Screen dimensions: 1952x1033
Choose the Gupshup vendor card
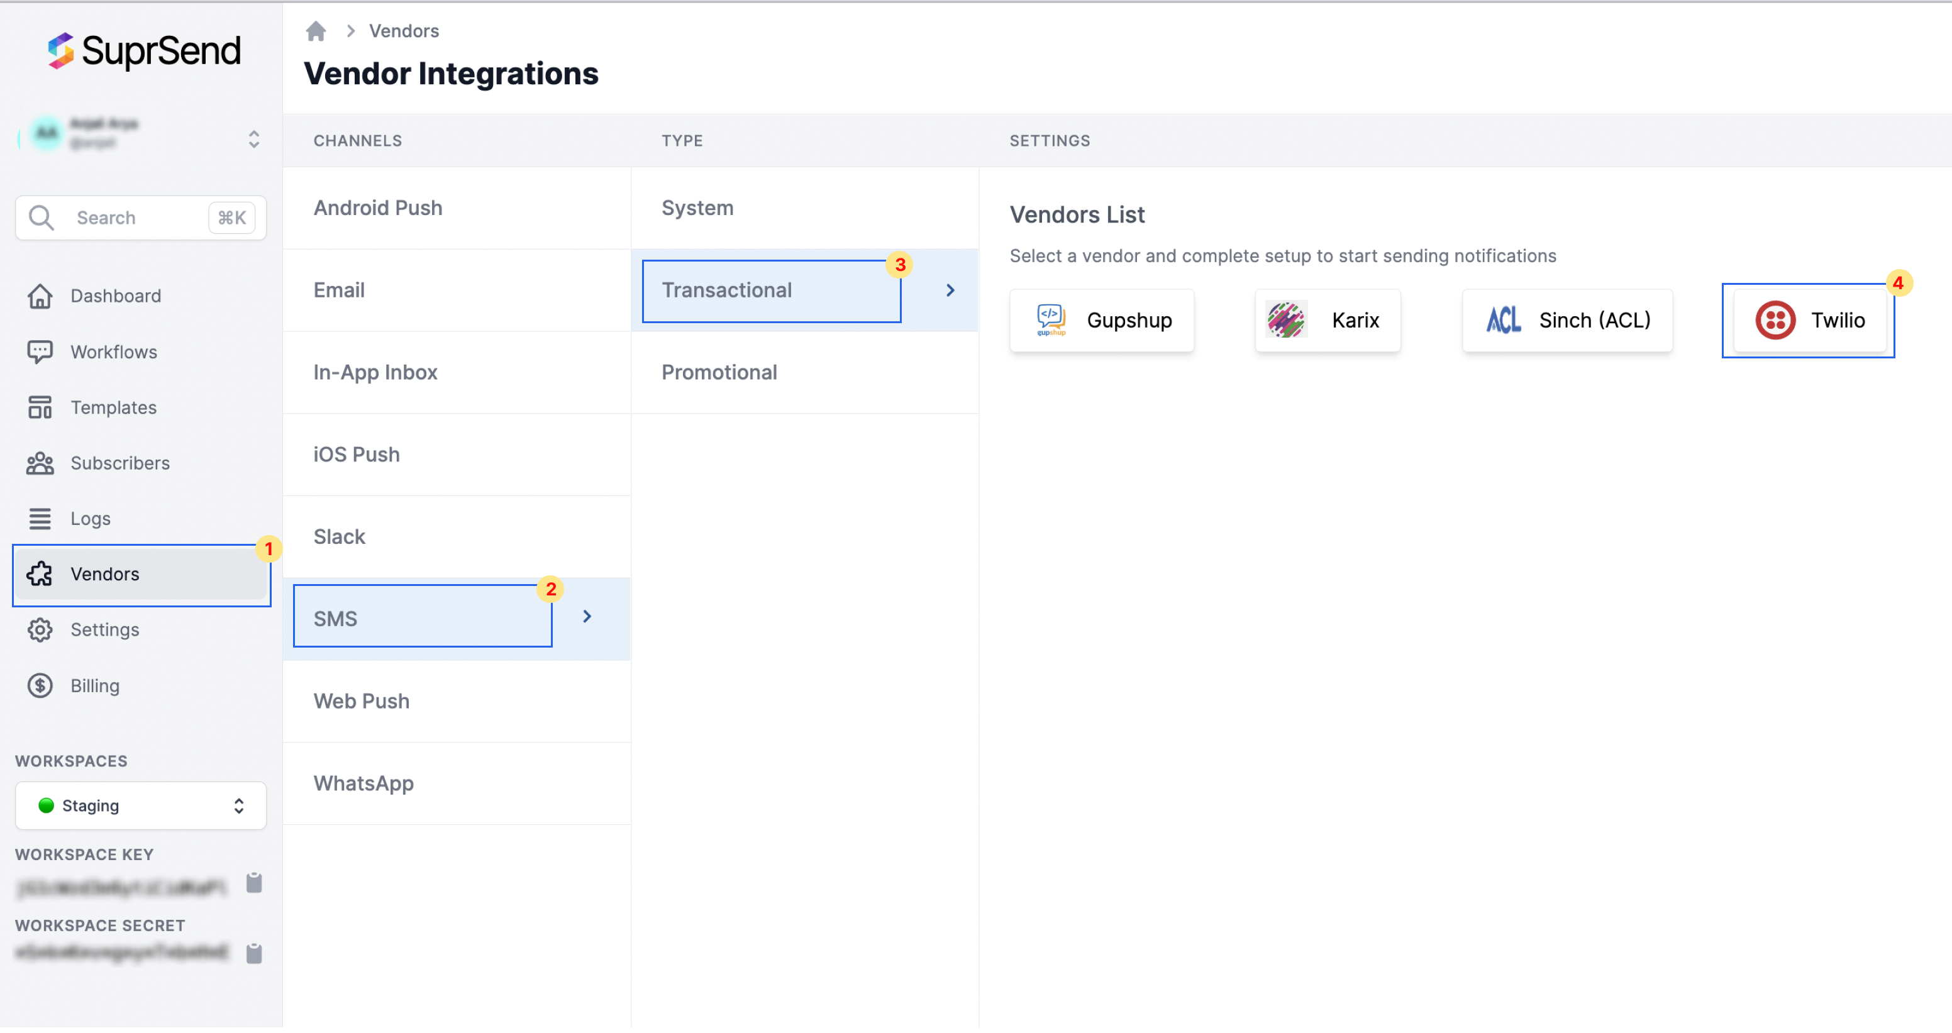pos(1102,321)
